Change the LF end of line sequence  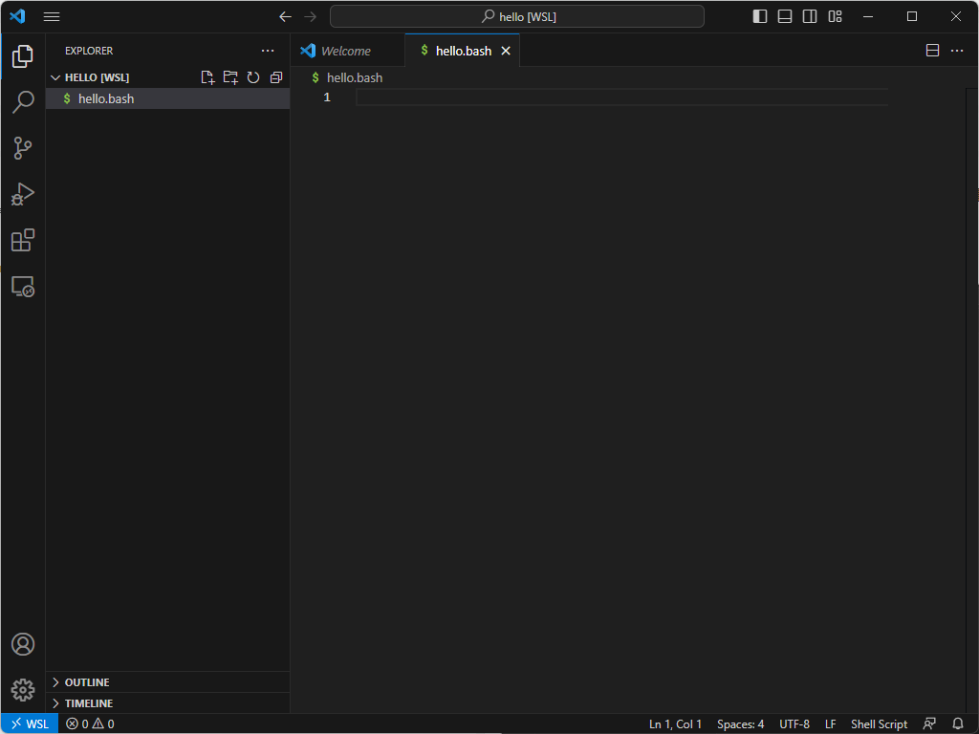(x=831, y=724)
